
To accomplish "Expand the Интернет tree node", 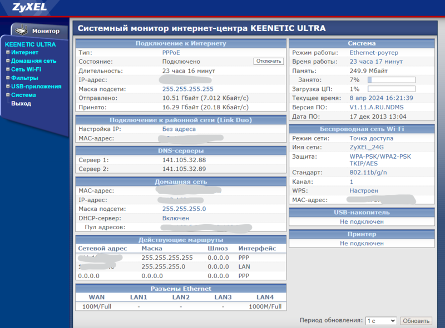I will pyautogui.click(x=8, y=52).
